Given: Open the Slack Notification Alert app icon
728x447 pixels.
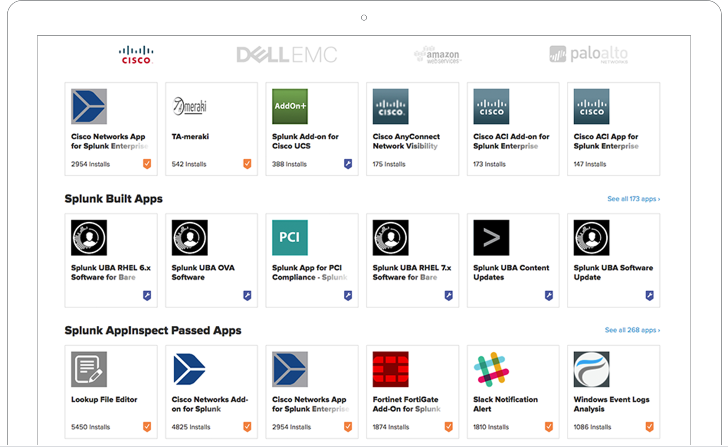Looking at the screenshot, I should click(x=492, y=369).
